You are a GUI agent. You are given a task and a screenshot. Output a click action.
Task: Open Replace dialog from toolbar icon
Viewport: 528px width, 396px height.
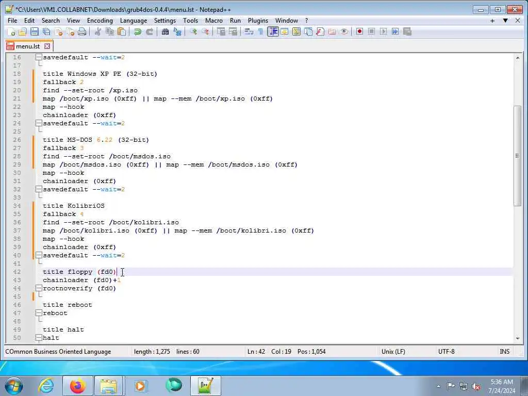click(177, 31)
